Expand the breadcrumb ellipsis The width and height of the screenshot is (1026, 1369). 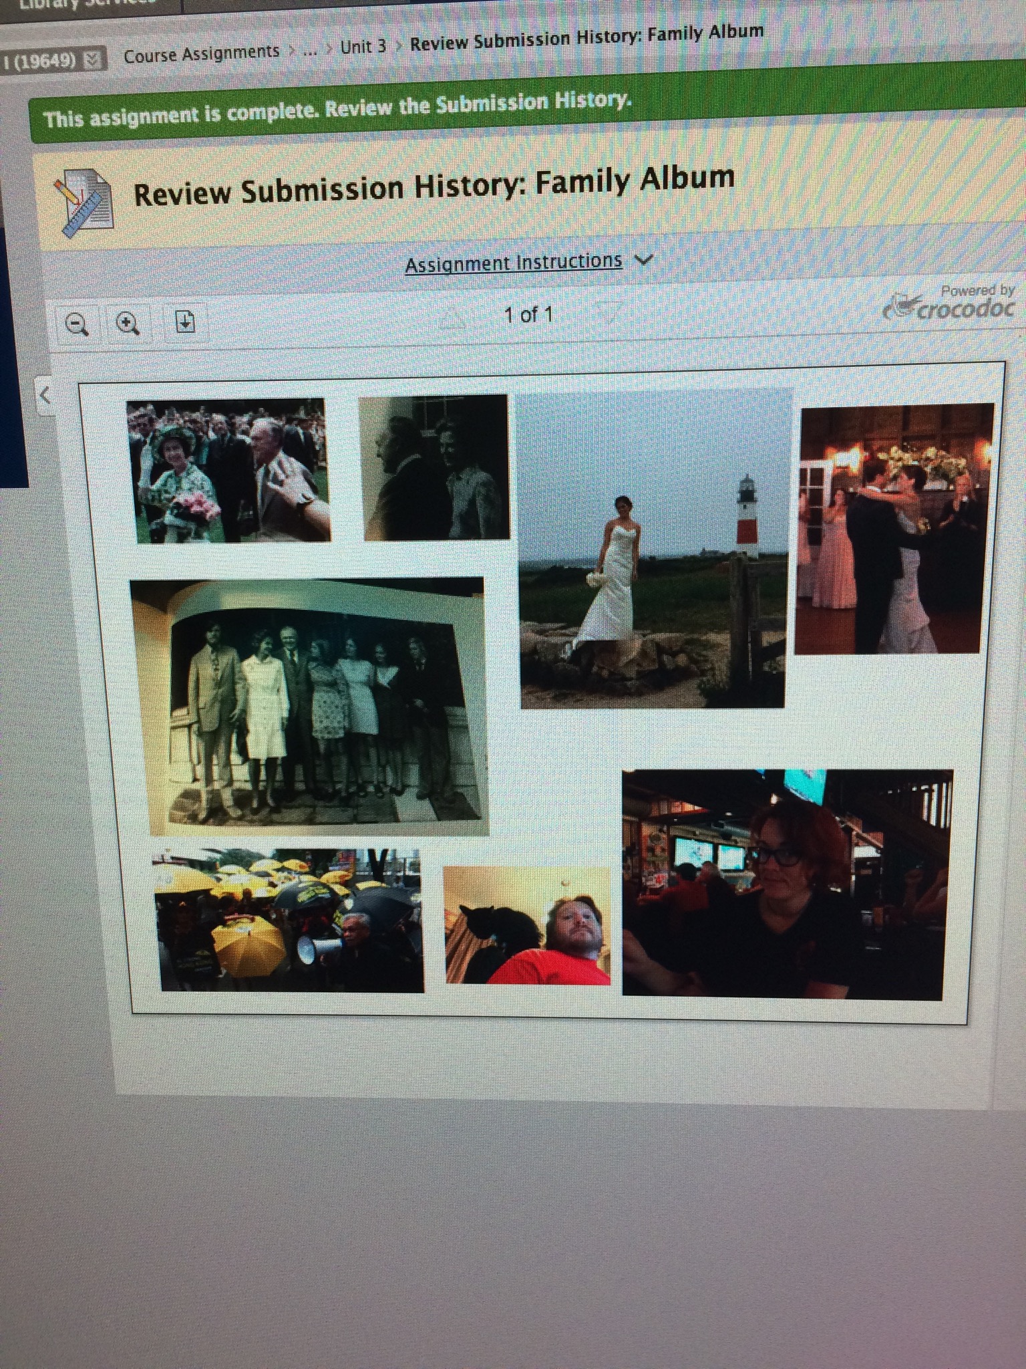tap(309, 50)
